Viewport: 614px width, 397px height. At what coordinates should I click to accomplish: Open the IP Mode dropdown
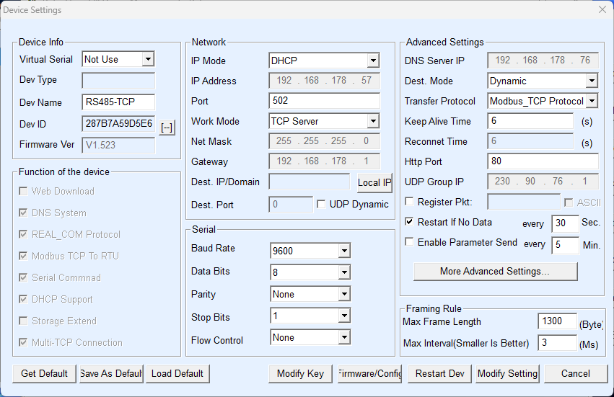[x=373, y=61]
